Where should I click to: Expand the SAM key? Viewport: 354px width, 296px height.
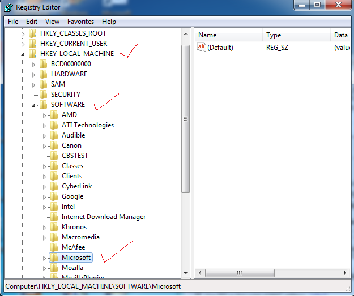(33, 85)
